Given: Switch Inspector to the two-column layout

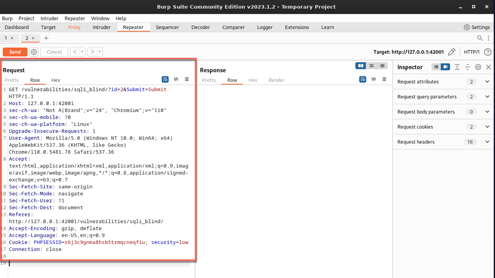Looking at the screenshot, I should [x=446, y=67].
